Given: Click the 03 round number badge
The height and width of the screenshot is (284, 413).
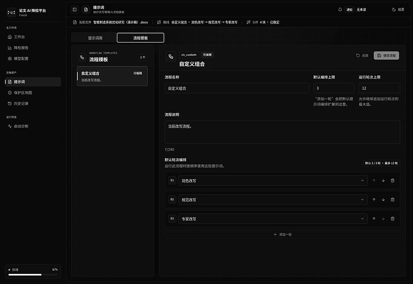Looking at the screenshot, I should tap(172, 218).
